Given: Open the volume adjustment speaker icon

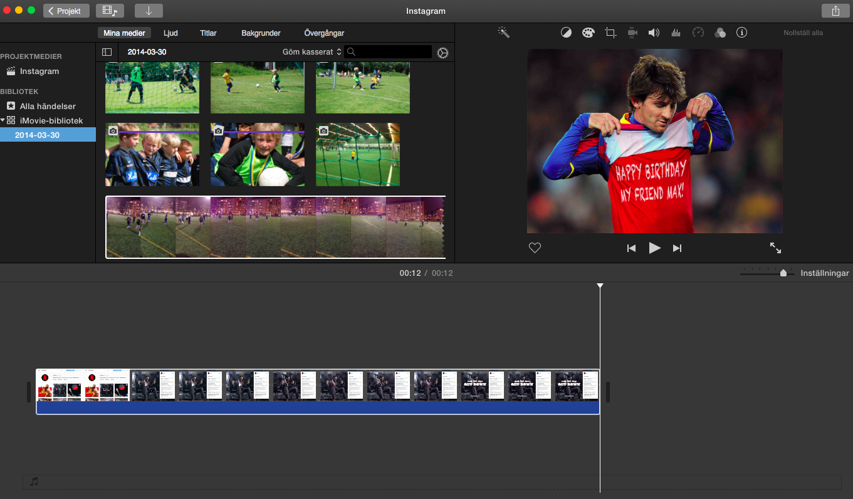Looking at the screenshot, I should [x=654, y=33].
